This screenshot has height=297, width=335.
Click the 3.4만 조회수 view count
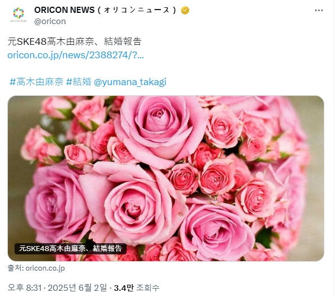pyautogui.click(x=137, y=287)
